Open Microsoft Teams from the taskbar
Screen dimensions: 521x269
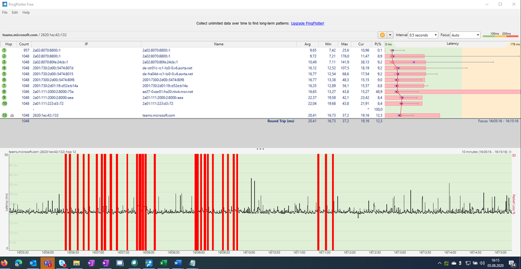(x=47, y=263)
